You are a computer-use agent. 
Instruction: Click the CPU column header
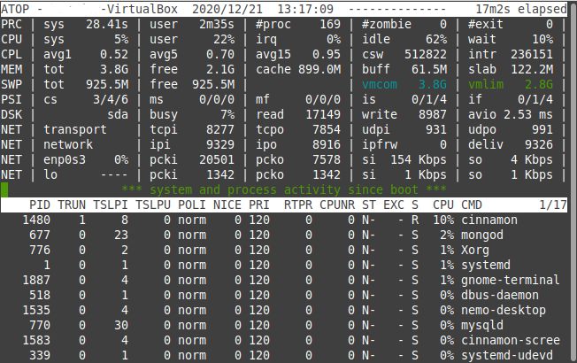443,205
